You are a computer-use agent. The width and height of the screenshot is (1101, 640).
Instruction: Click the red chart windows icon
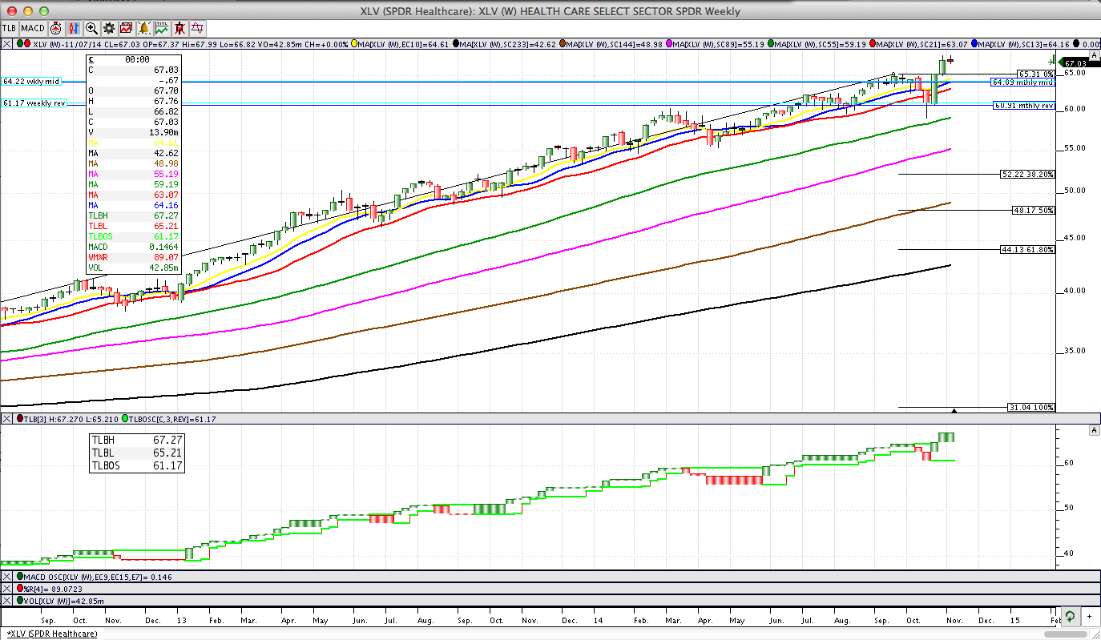click(126, 28)
